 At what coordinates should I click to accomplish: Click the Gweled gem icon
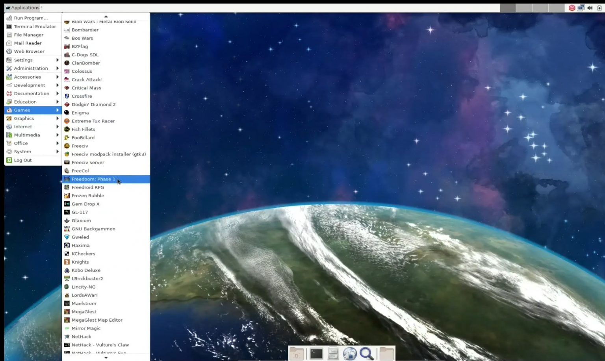tap(67, 237)
